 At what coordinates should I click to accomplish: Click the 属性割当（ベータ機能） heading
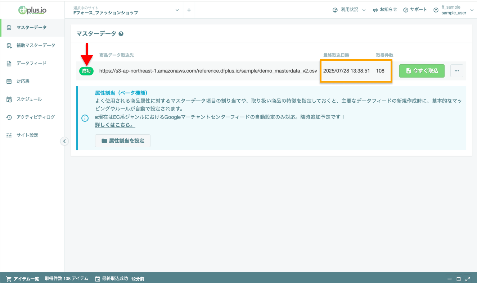click(121, 93)
